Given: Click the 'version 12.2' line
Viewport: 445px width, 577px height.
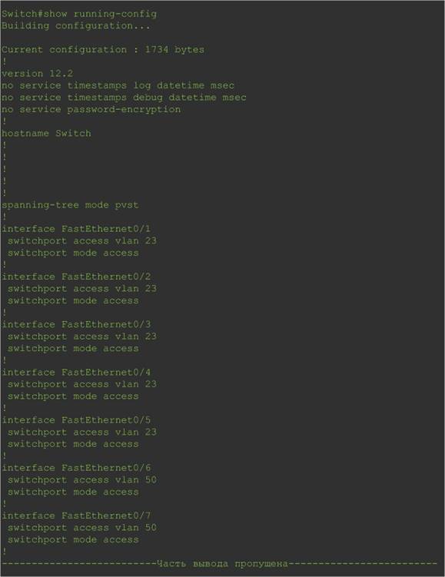Looking at the screenshot, I should (x=37, y=74).
